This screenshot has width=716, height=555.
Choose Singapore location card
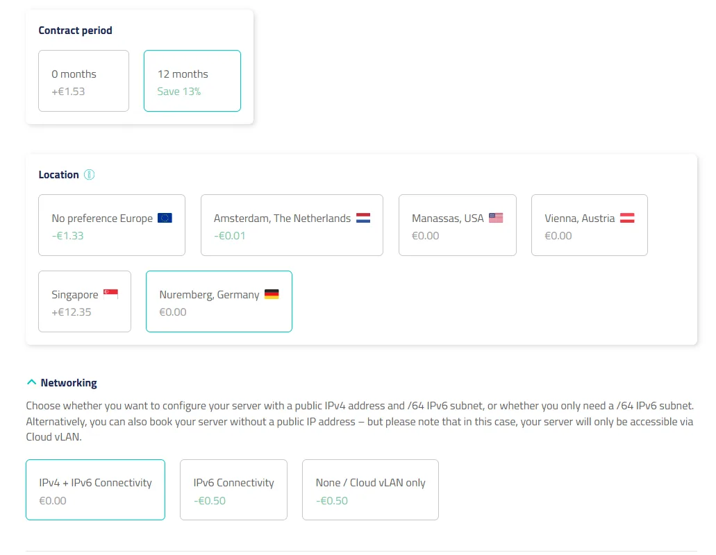(85, 302)
